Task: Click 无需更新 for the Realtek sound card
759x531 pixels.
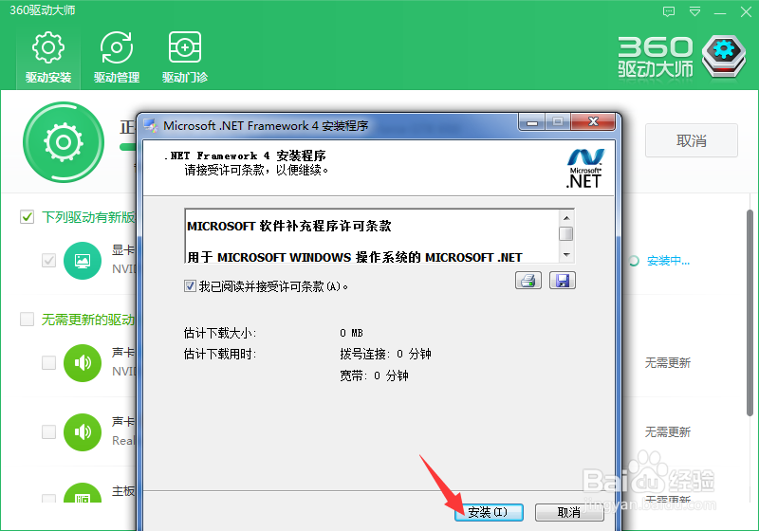Action: (668, 431)
